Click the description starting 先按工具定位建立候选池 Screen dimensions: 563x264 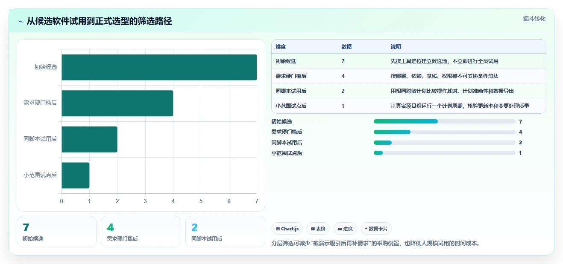coord(444,61)
